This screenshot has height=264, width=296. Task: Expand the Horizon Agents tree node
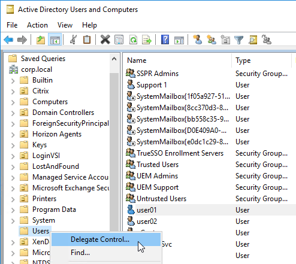pyautogui.click(x=13, y=135)
